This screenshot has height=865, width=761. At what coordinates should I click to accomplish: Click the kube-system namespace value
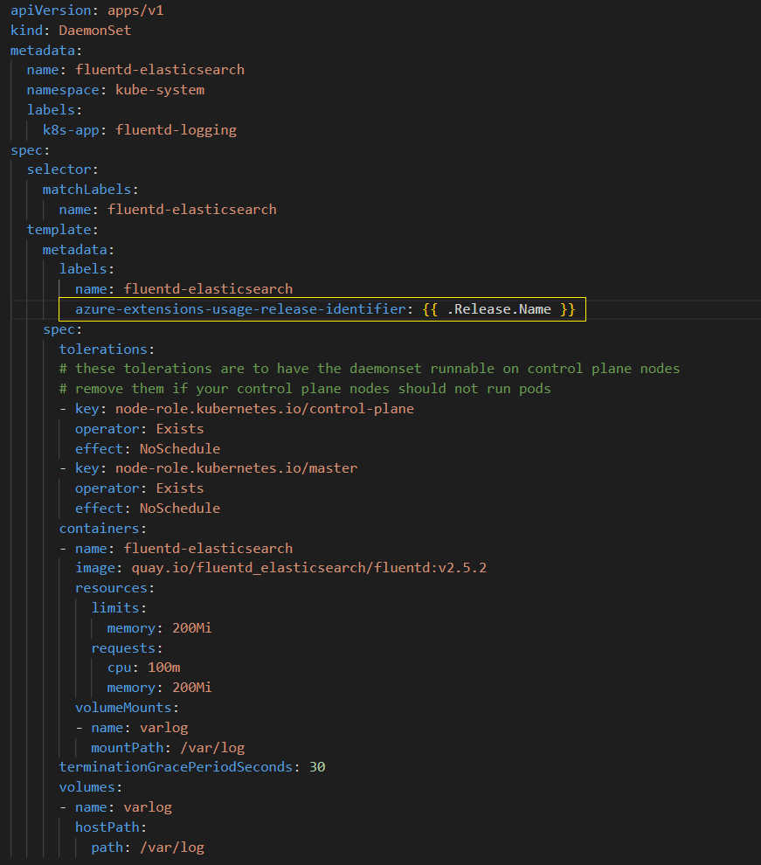159,89
